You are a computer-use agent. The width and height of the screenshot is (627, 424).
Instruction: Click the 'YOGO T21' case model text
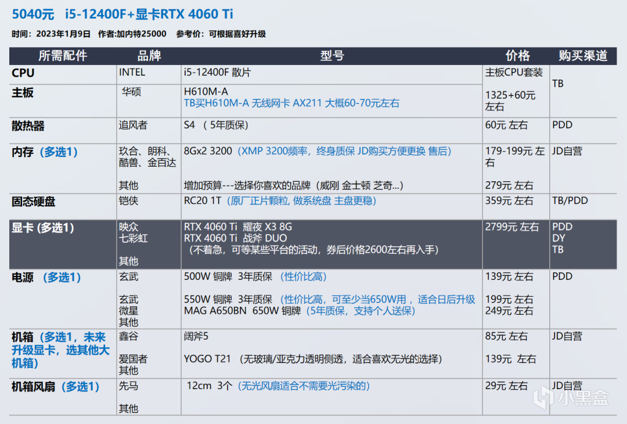[207, 359]
